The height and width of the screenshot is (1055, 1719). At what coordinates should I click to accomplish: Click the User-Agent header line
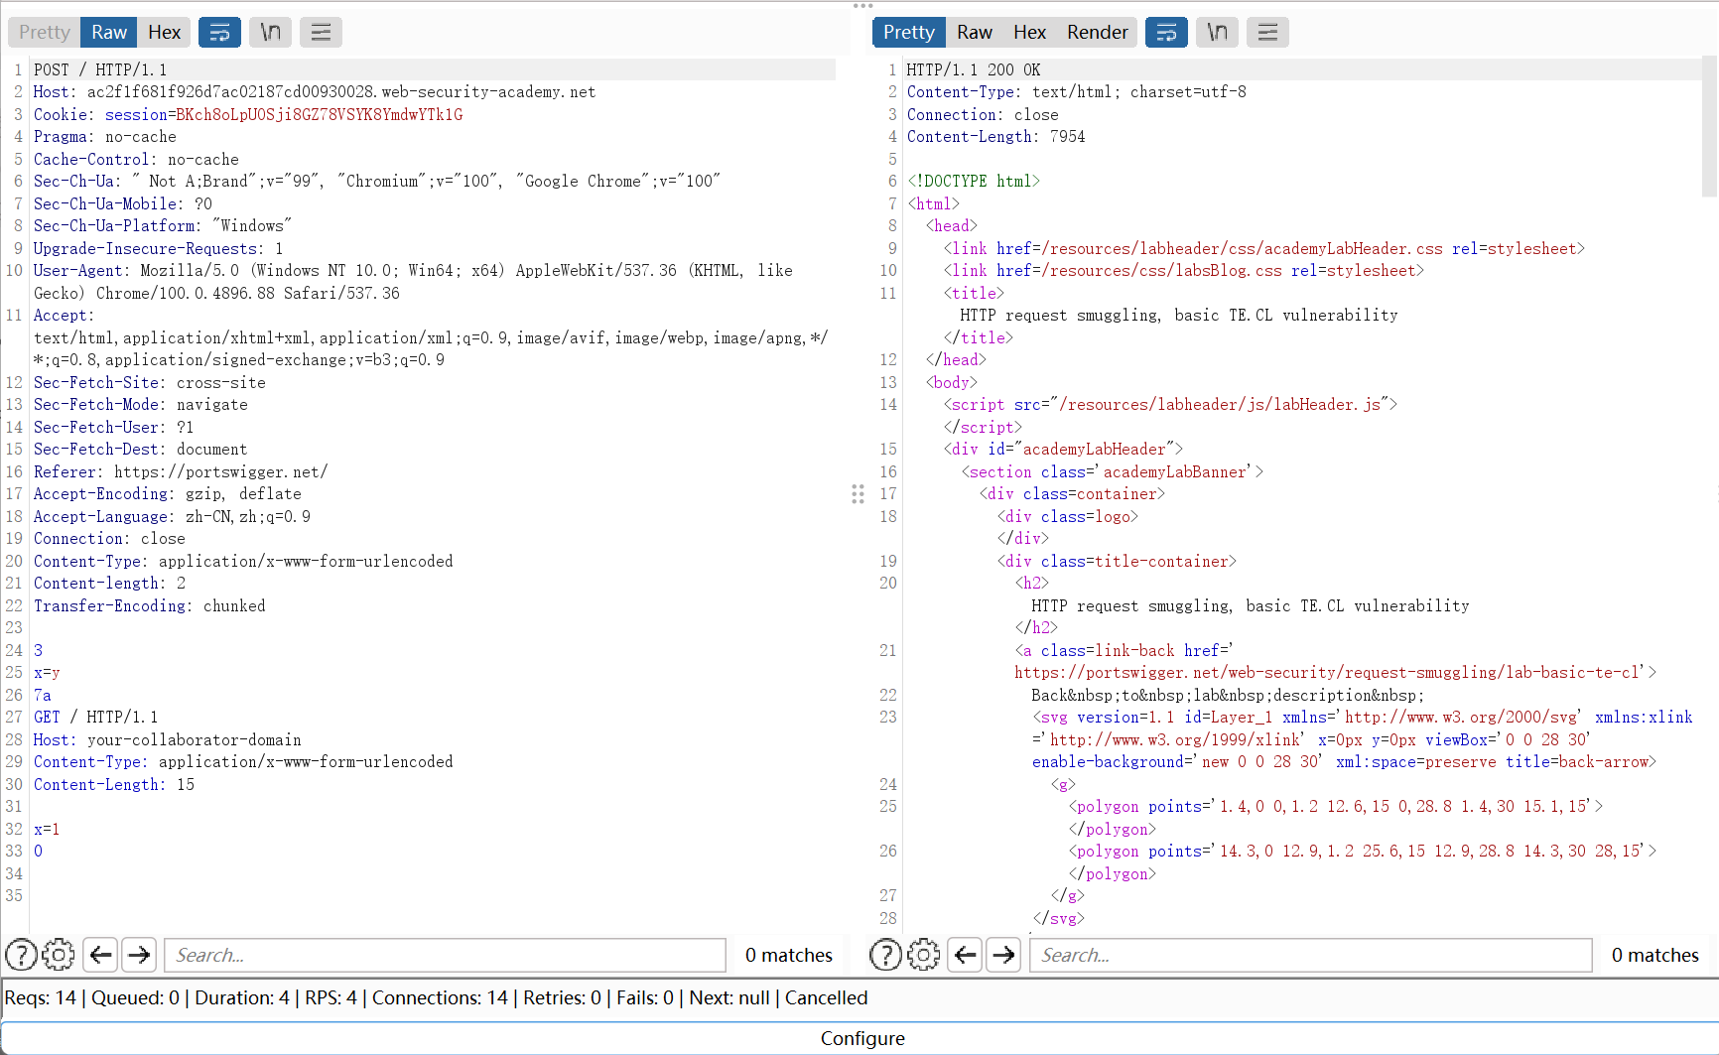[x=413, y=282]
